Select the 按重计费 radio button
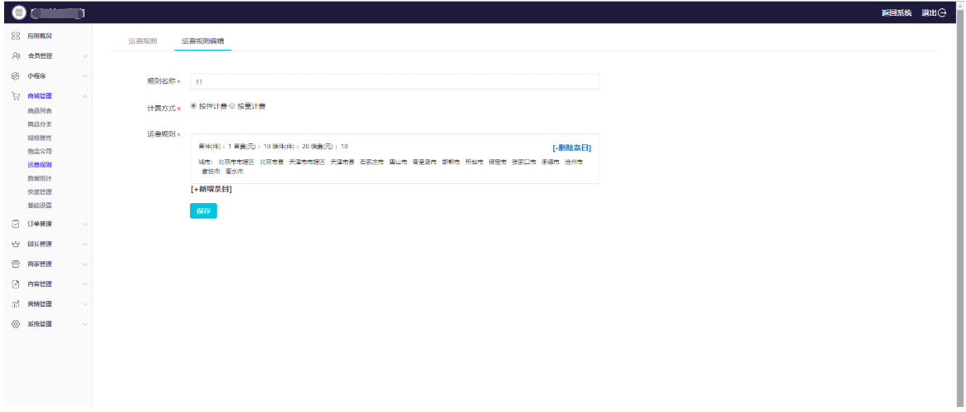The height and width of the screenshot is (412, 966). pos(232,106)
